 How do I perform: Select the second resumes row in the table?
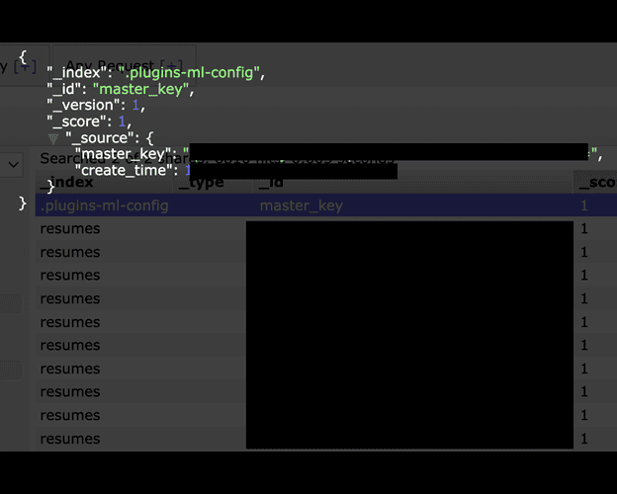click(70, 252)
